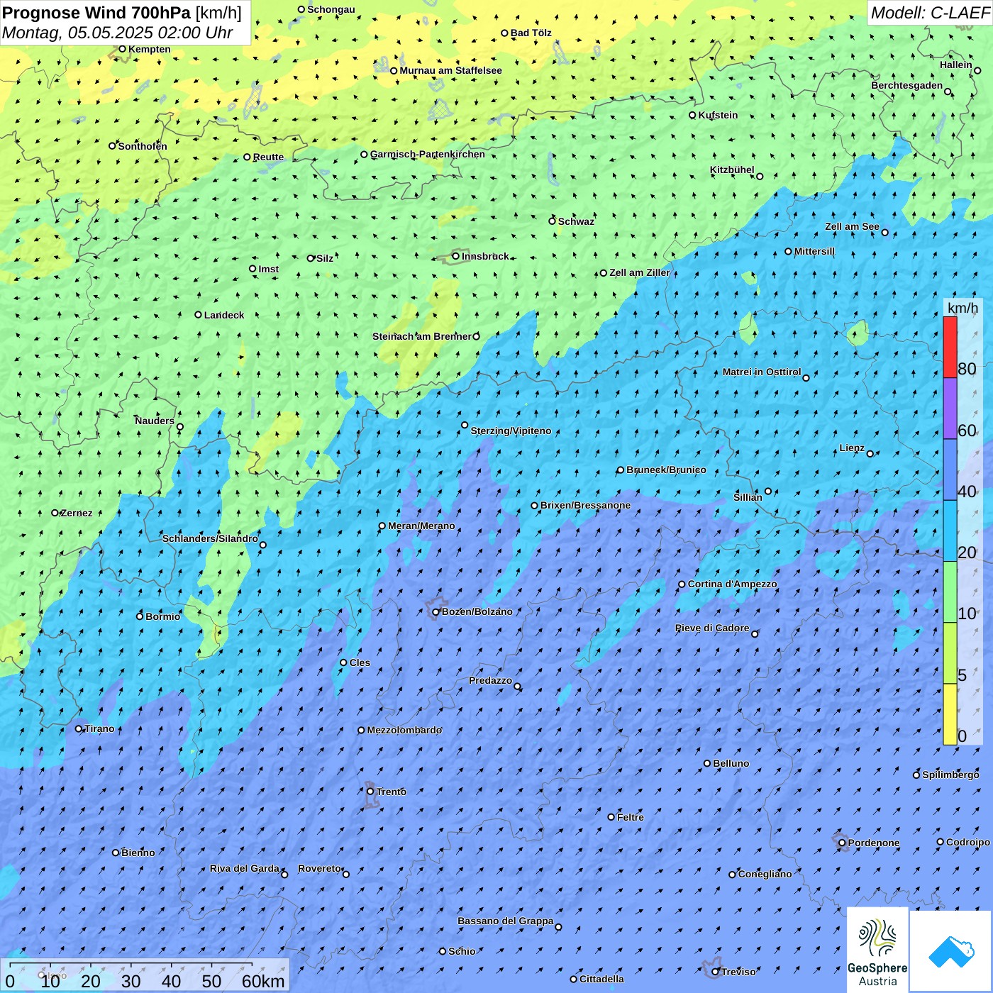The height and width of the screenshot is (993, 993).
Task: Click the Meran/Merano label
Action: 421,526
